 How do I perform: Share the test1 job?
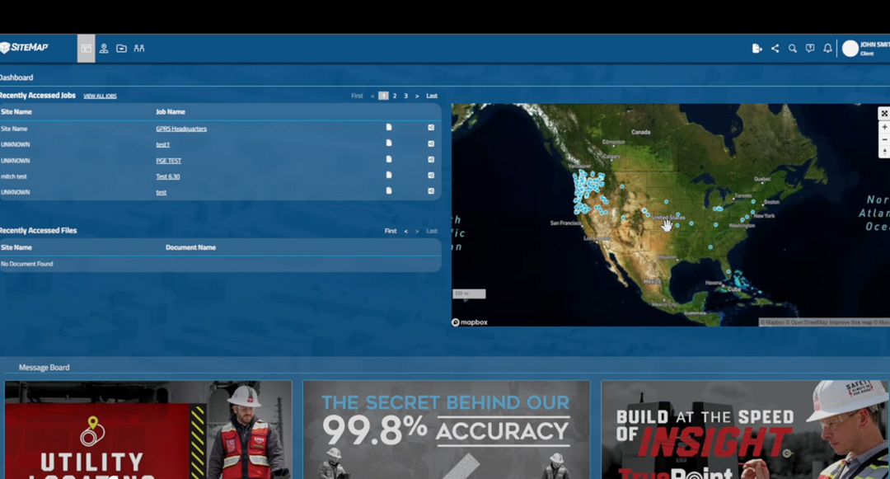click(431, 143)
